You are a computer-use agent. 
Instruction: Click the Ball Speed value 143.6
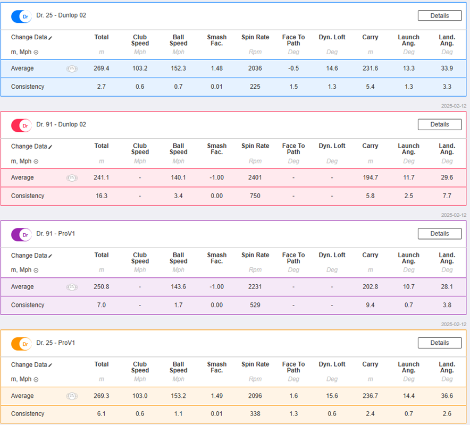178,287
